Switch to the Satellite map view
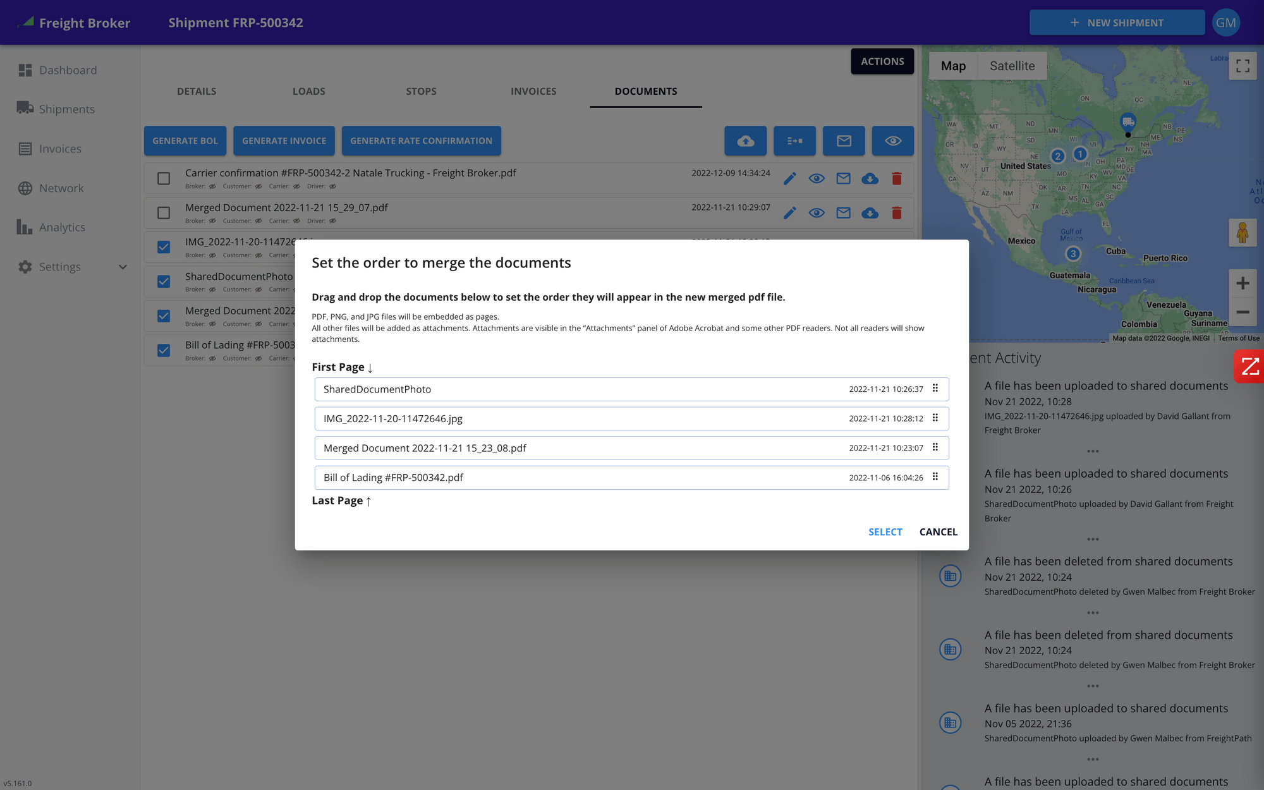The image size is (1264, 790). (1012, 66)
